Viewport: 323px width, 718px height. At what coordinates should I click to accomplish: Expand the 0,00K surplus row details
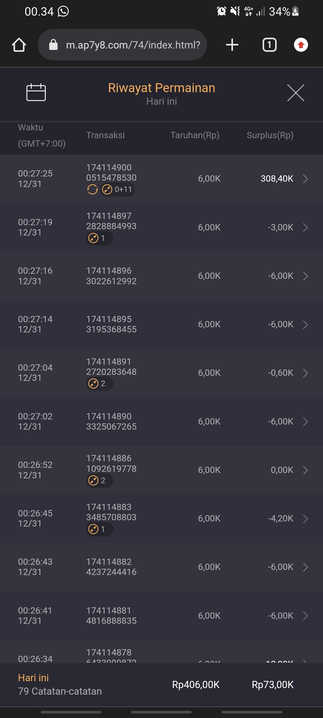coord(305,470)
